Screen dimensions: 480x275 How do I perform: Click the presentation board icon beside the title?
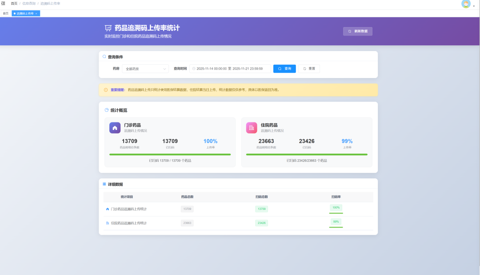coord(108,28)
